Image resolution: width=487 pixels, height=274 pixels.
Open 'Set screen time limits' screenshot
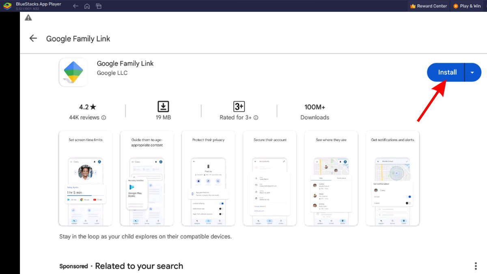(86, 178)
